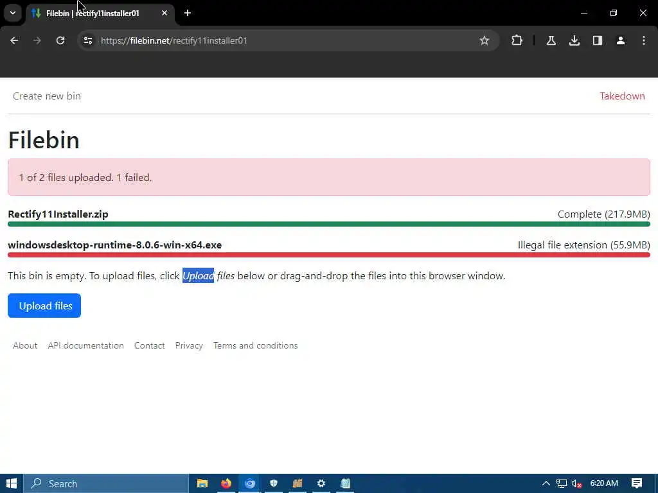Bookmark this page with the star
Screen dimensions: 658x493
(x=485, y=40)
